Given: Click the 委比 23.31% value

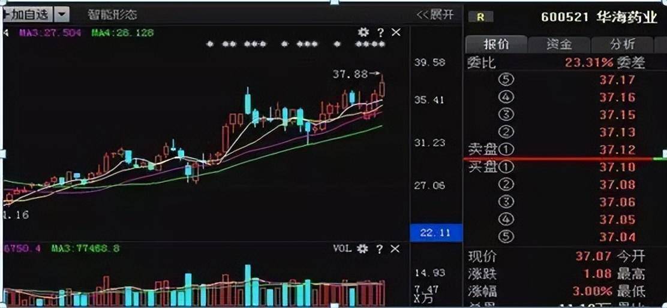Looking at the screenshot, I should point(589,63).
